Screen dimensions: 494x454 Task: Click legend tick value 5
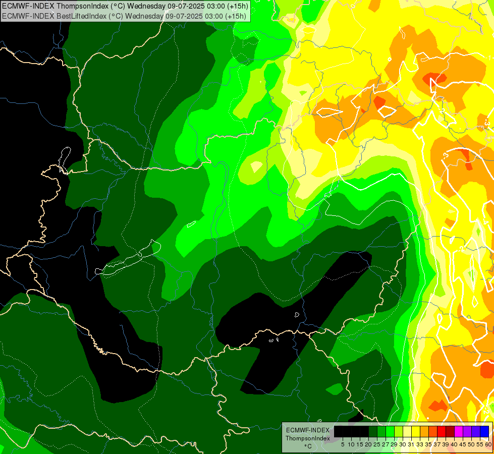point(343,444)
